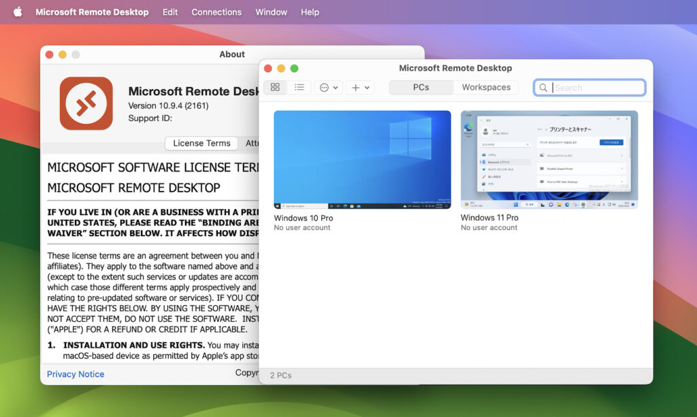Open the Windows 10 Pro desktop thumbnail
Viewport: 697px width, 417px height.
coord(362,160)
